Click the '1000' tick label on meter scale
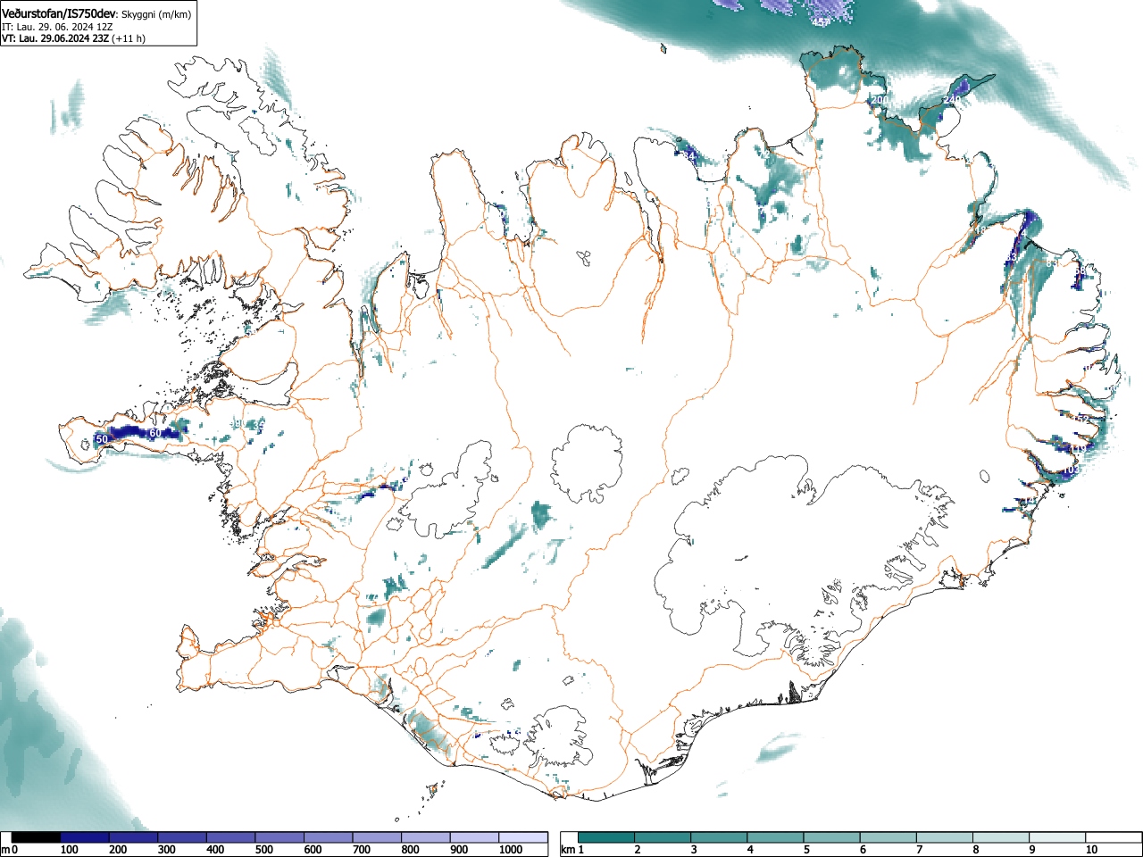1143x857 pixels. point(511,850)
